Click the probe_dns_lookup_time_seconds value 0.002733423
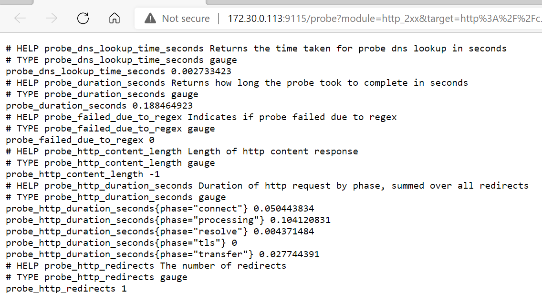The width and height of the screenshot is (542, 293). tap(201, 71)
